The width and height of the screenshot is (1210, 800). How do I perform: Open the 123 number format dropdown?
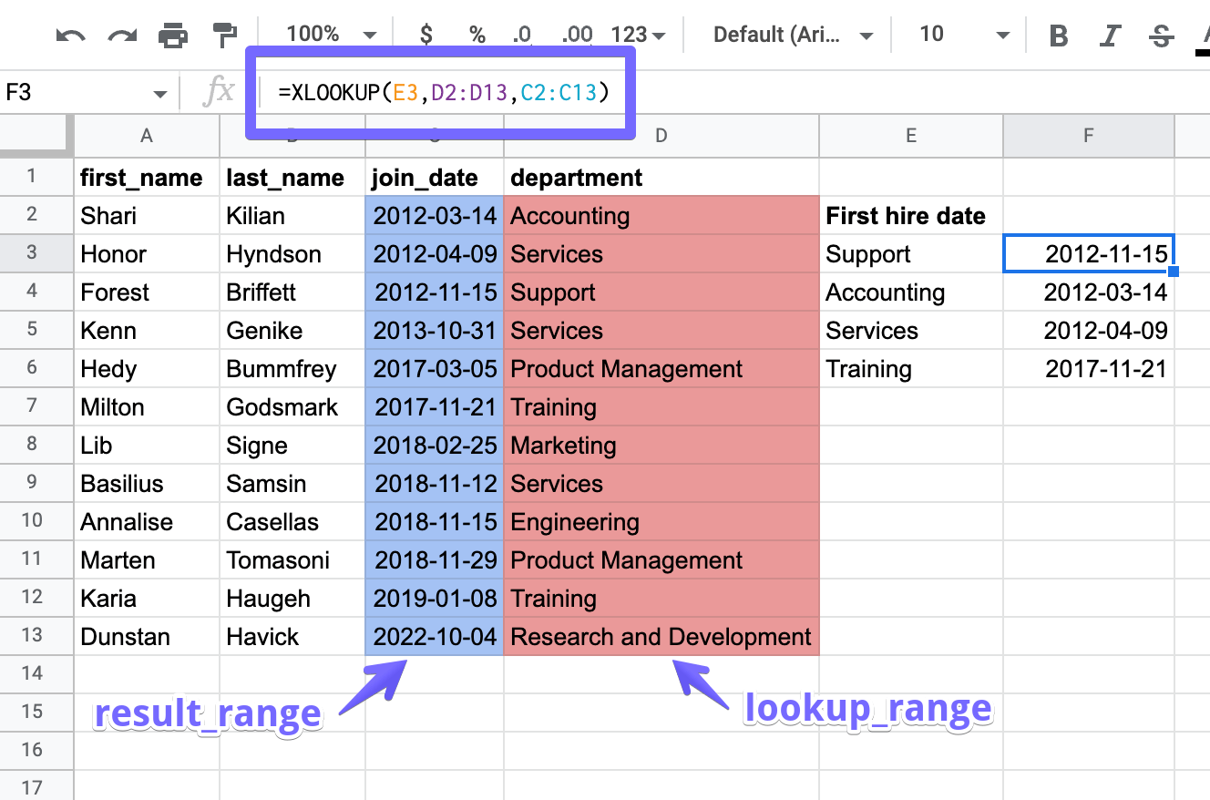[635, 34]
